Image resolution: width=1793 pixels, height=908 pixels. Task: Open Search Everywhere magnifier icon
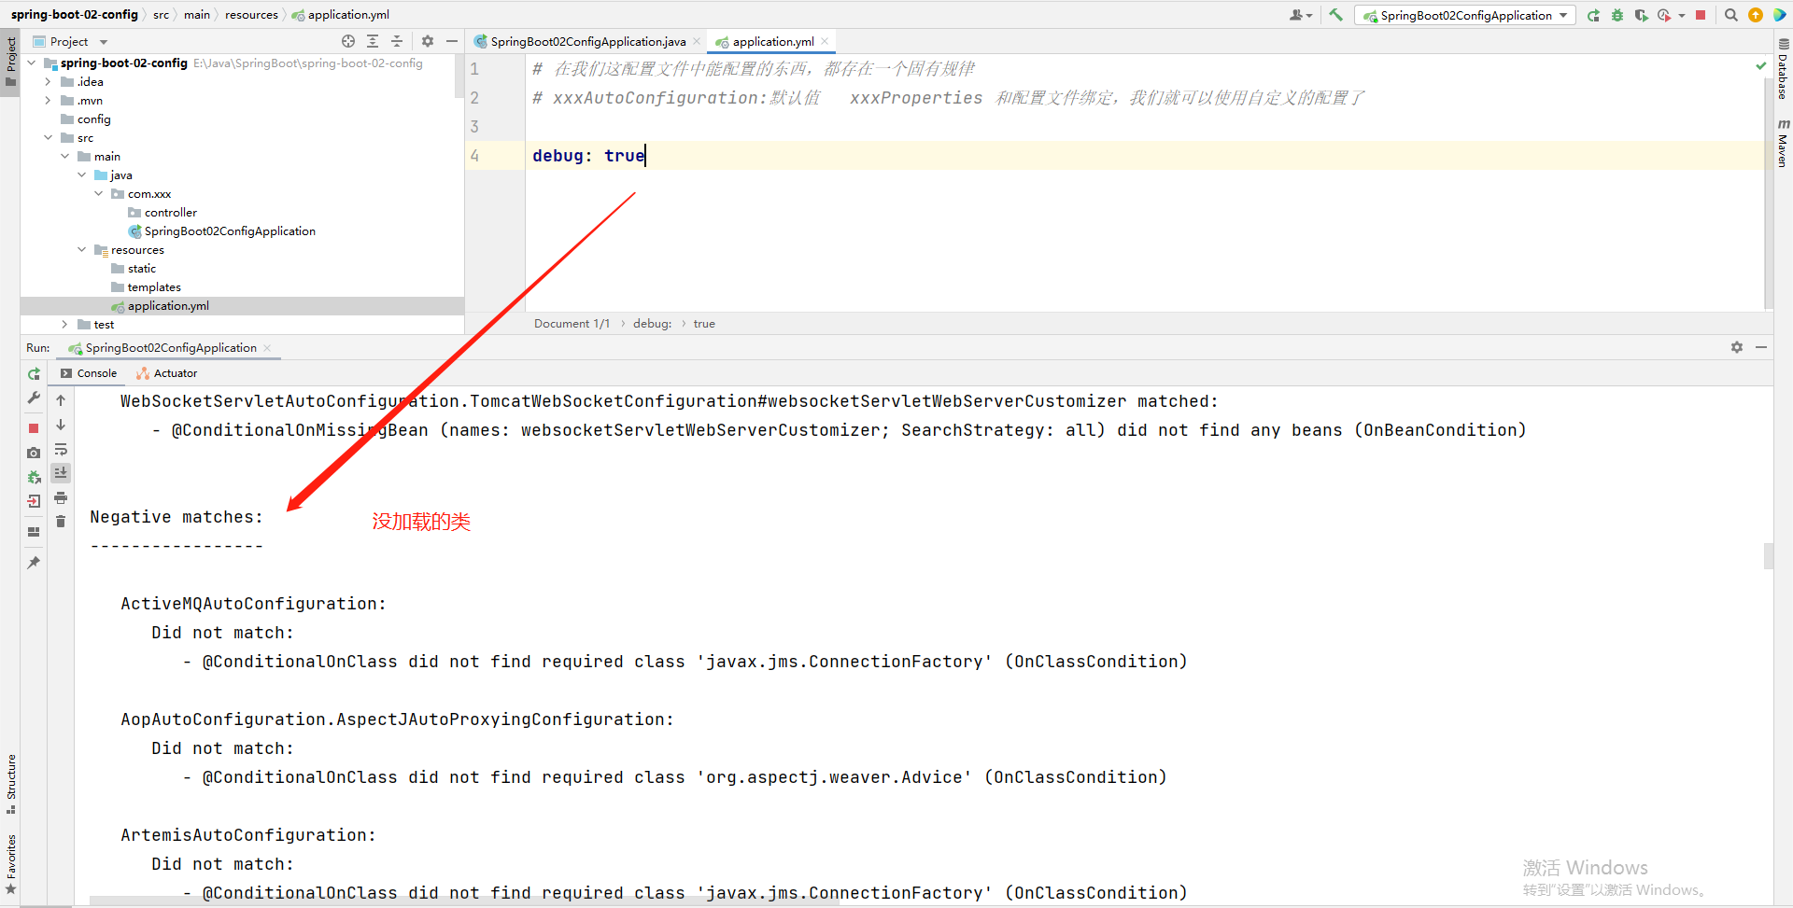1730,15
